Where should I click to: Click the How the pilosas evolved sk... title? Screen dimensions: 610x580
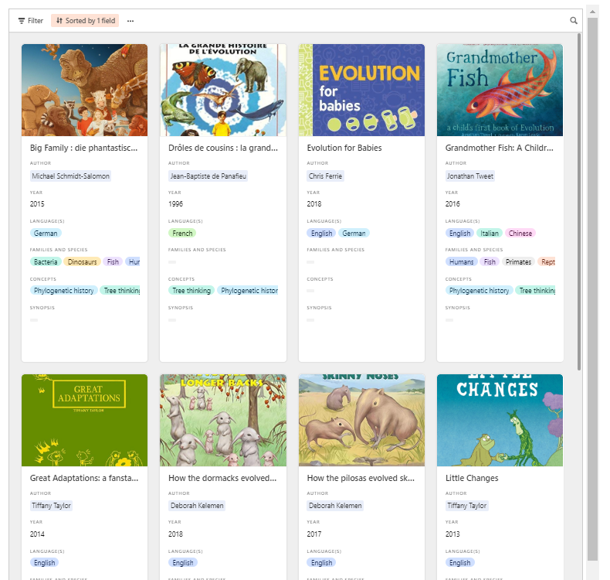point(361,478)
